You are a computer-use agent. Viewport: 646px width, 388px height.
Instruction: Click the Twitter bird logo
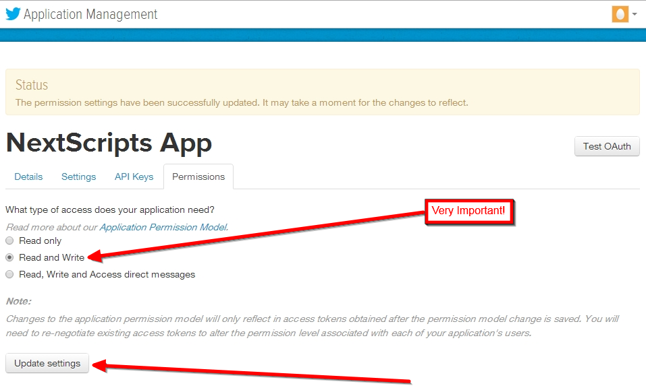coord(13,14)
